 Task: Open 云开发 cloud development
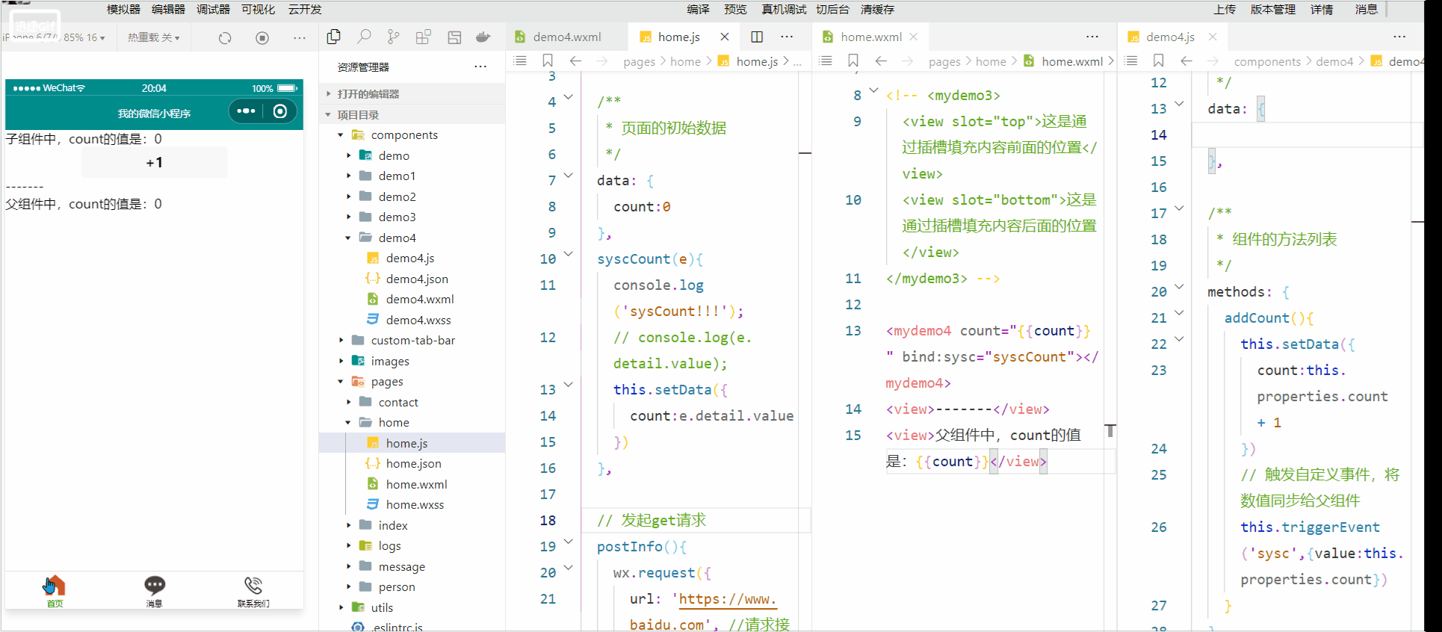305,9
